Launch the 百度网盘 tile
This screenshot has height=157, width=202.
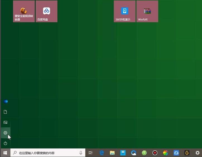[47, 11]
